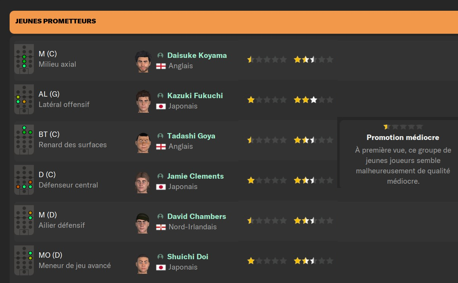Click David Chambers' position pitch icon
Screen dimensions: 458x283
pos(24,220)
